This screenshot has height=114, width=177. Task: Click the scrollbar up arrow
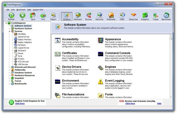[171, 36]
